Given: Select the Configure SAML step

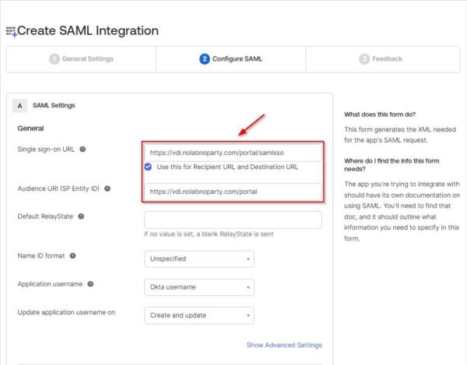Looking at the screenshot, I should [x=231, y=59].
